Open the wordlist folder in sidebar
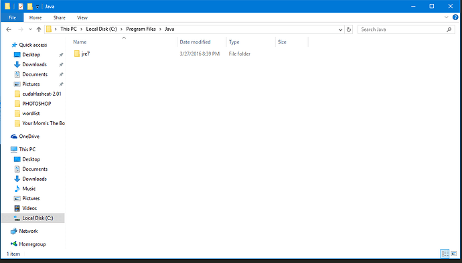462x263 pixels. (x=31, y=113)
